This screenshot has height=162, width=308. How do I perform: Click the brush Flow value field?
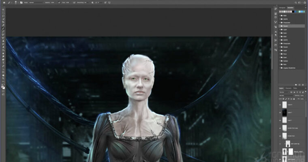point(68,2)
